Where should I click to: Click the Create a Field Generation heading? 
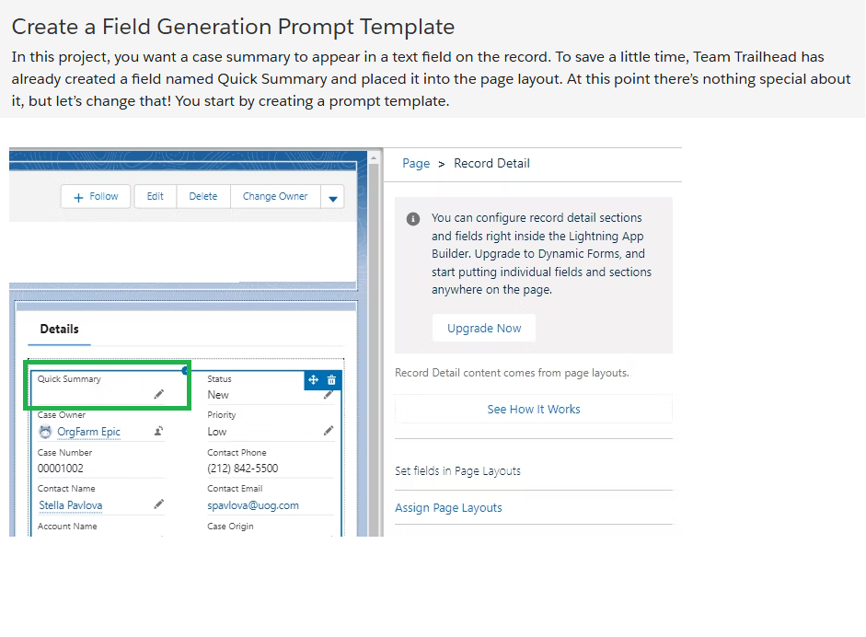[233, 27]
